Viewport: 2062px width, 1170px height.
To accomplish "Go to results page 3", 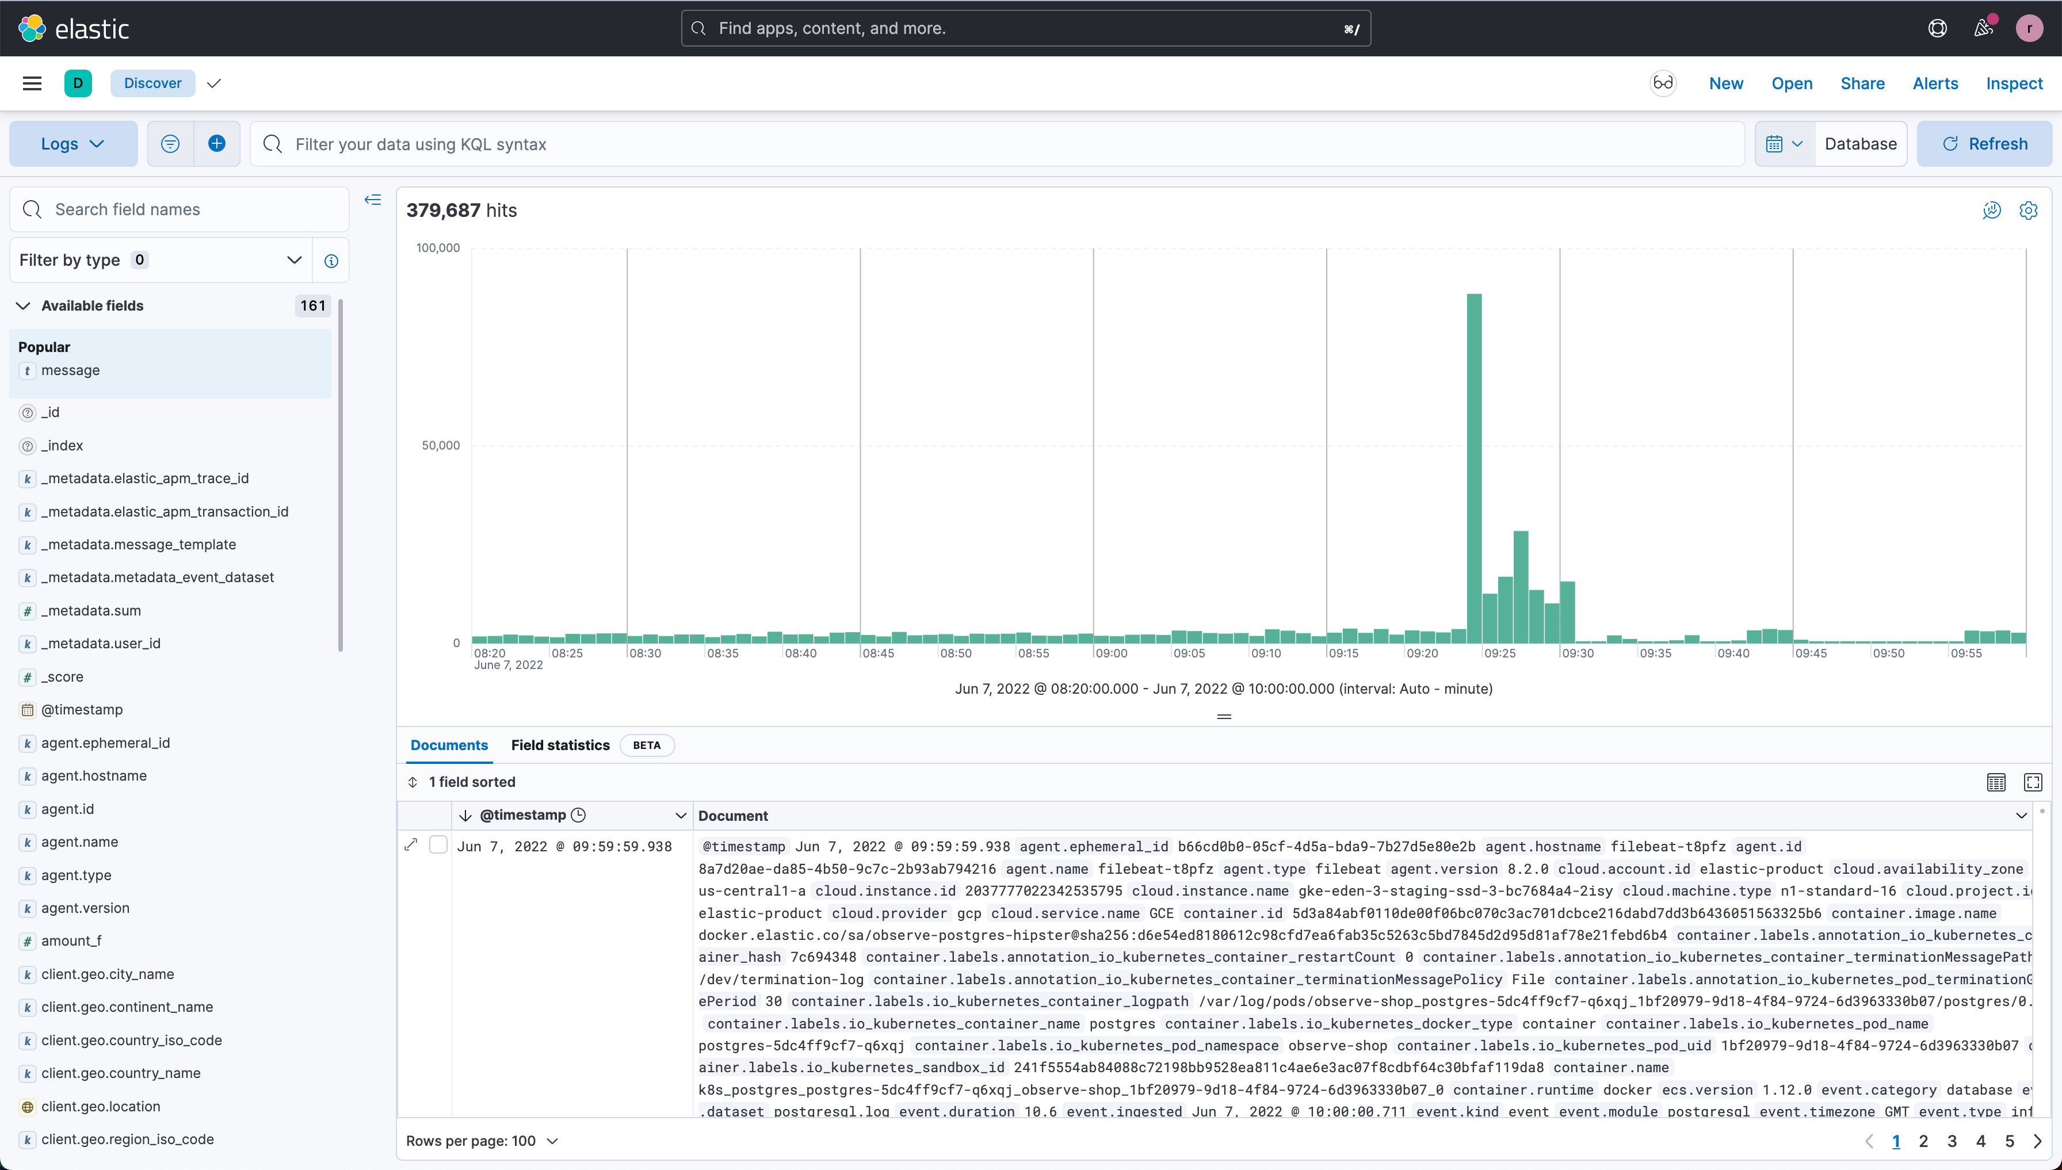I will pyautogui.click(x=1952, y=1141).
